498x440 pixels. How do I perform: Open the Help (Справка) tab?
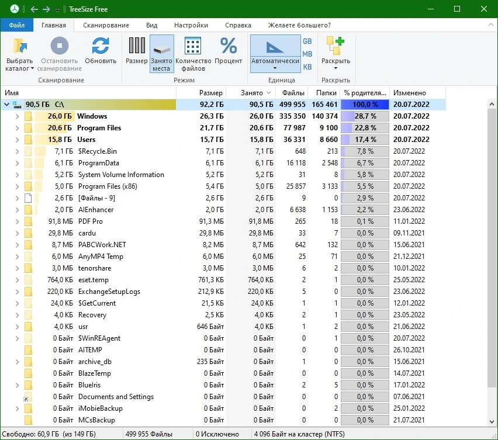[x=238, y=25]
